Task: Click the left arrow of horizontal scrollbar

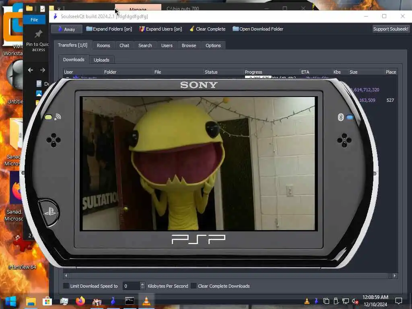Action: point(66,276)
